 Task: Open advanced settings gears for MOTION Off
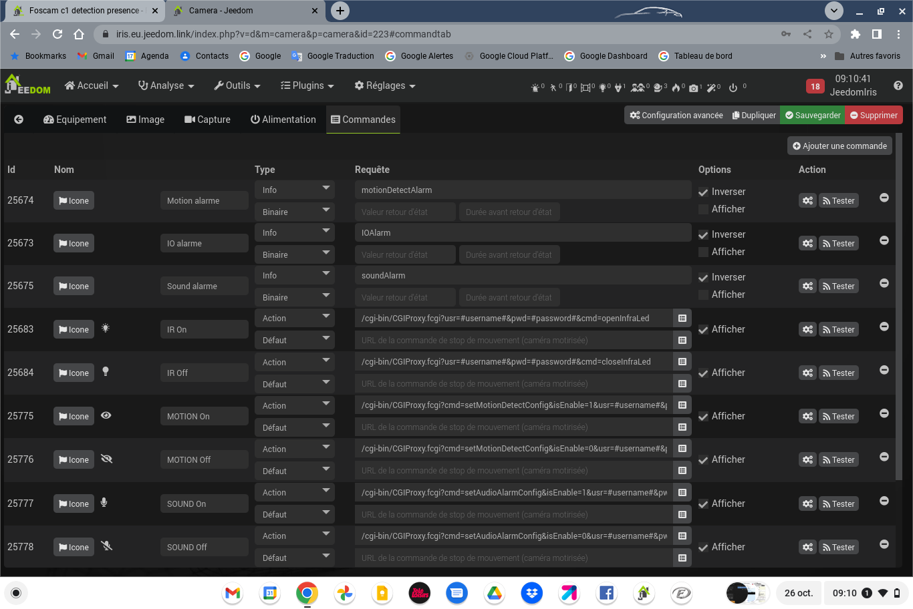(807, 459)
